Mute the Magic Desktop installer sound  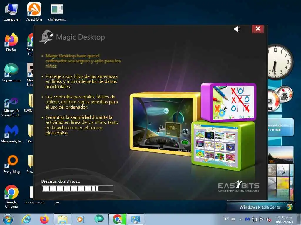click(237, 29)
